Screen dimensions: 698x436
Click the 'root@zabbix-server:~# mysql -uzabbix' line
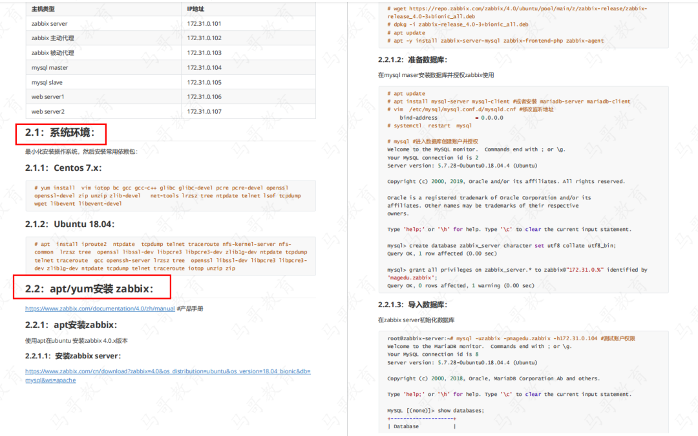click(x=511, y=338)
